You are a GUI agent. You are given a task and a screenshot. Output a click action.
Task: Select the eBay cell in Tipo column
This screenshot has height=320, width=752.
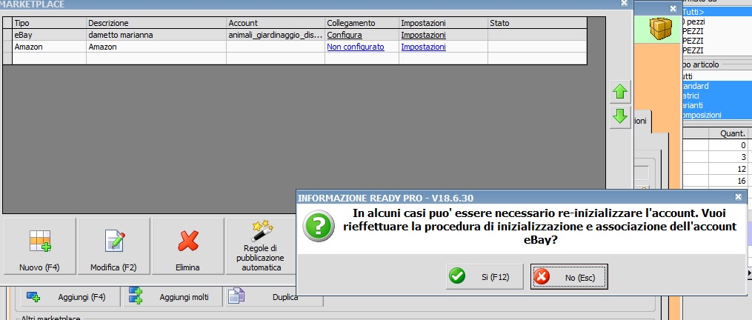pos(50,35)
